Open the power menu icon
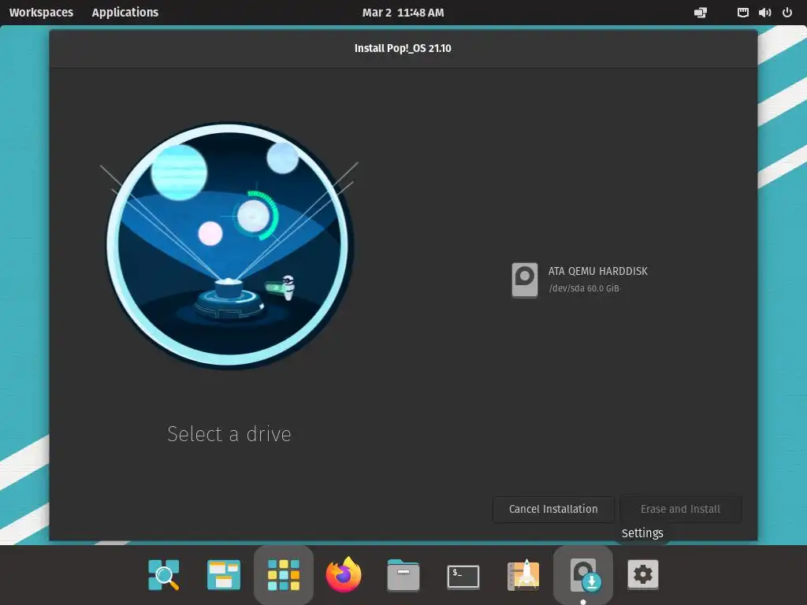Image resolution: width=807 pixels, height=605 pixels. pos(787,13)
